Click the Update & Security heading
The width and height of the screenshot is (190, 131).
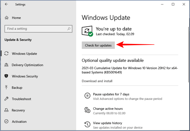tap(18, 40)
